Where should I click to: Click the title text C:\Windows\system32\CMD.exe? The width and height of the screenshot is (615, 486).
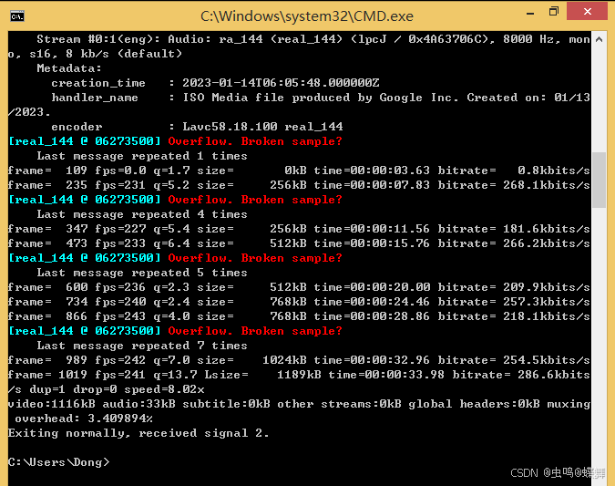(307, 16)
